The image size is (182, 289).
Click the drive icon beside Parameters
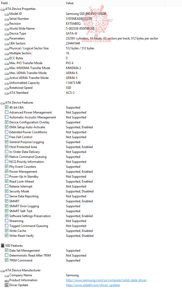tap(7, 39)
